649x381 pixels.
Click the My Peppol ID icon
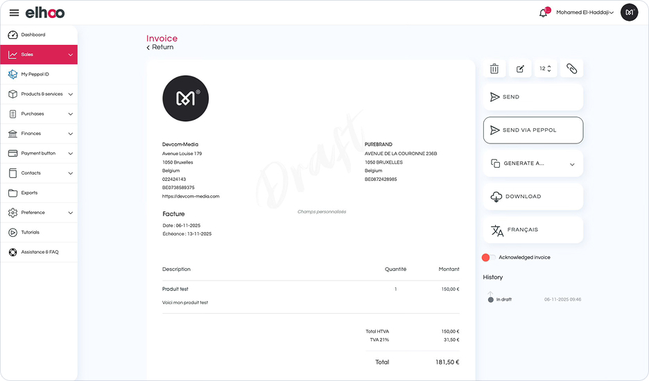tap(12, 74)
